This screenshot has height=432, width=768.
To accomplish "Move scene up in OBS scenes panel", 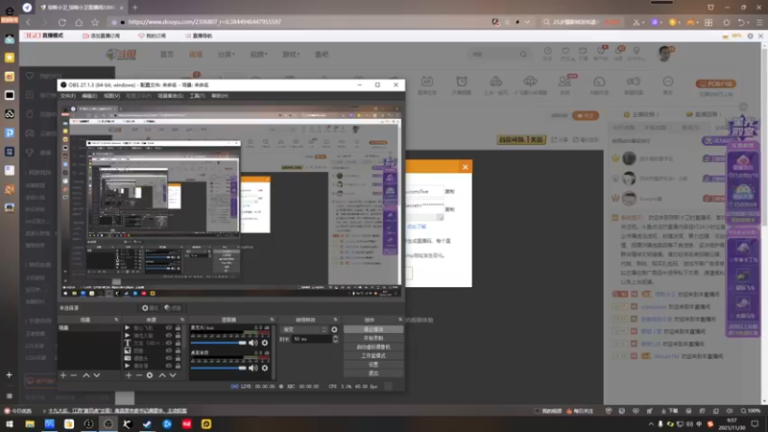I will tap(86, 375).
